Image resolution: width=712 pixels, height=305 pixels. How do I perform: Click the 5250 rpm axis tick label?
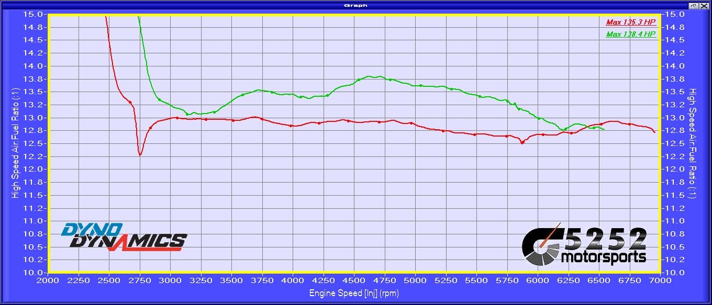click(x=446, y=280)
